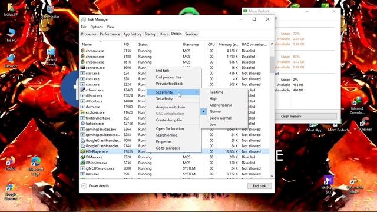Choose End task from context menu

(x=173, y=71)
